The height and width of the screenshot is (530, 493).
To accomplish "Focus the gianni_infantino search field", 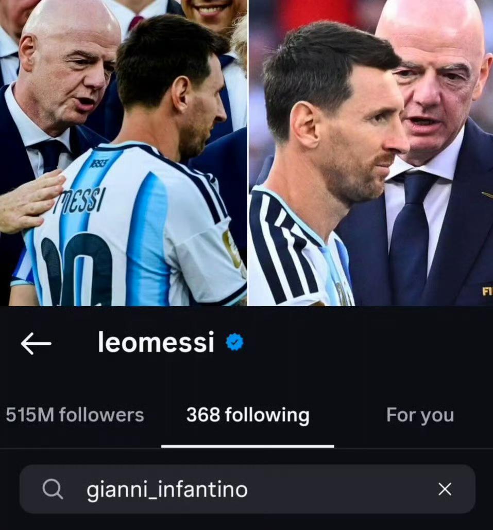I will tap(248, 489).
